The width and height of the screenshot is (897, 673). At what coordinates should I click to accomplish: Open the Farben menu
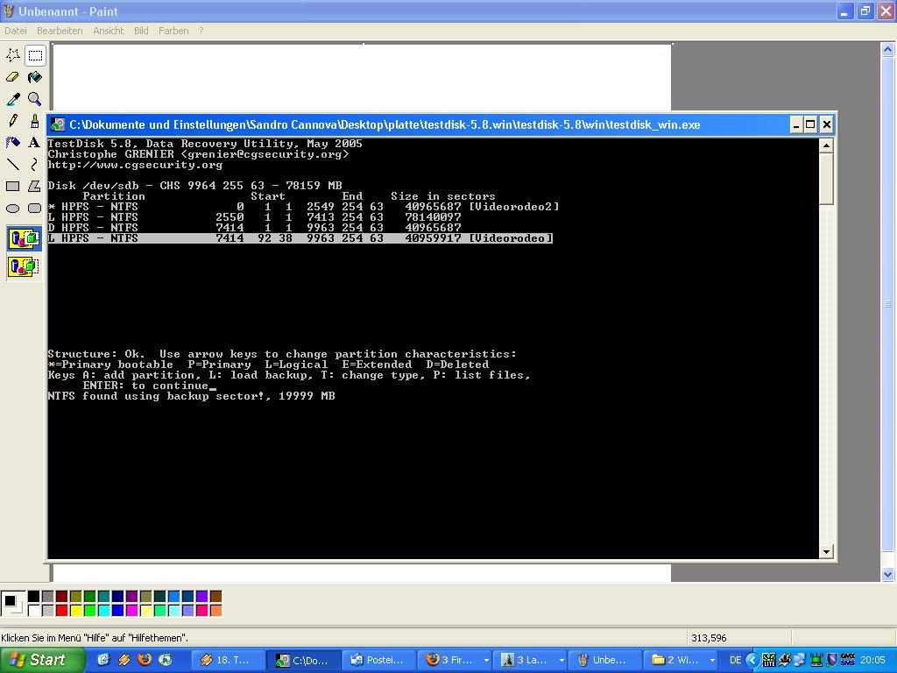tap(173, 31)
